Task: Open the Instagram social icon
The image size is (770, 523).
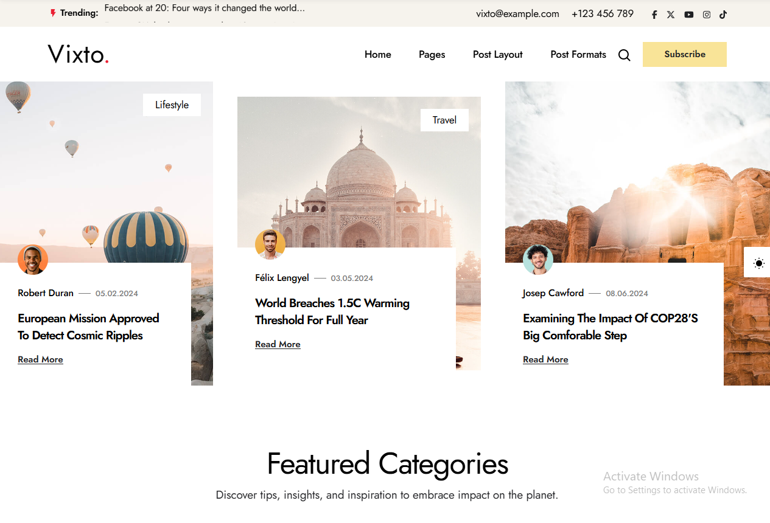Action: [706, 15]
